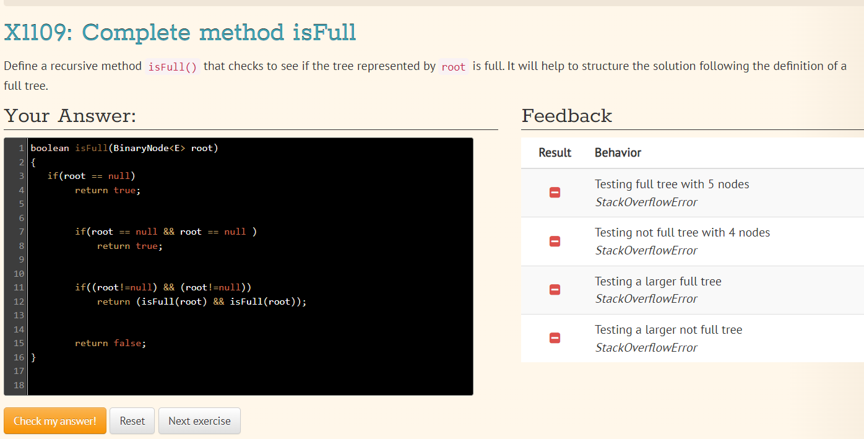Click line number 7 in the editor gutter

(x=21, y=232)
